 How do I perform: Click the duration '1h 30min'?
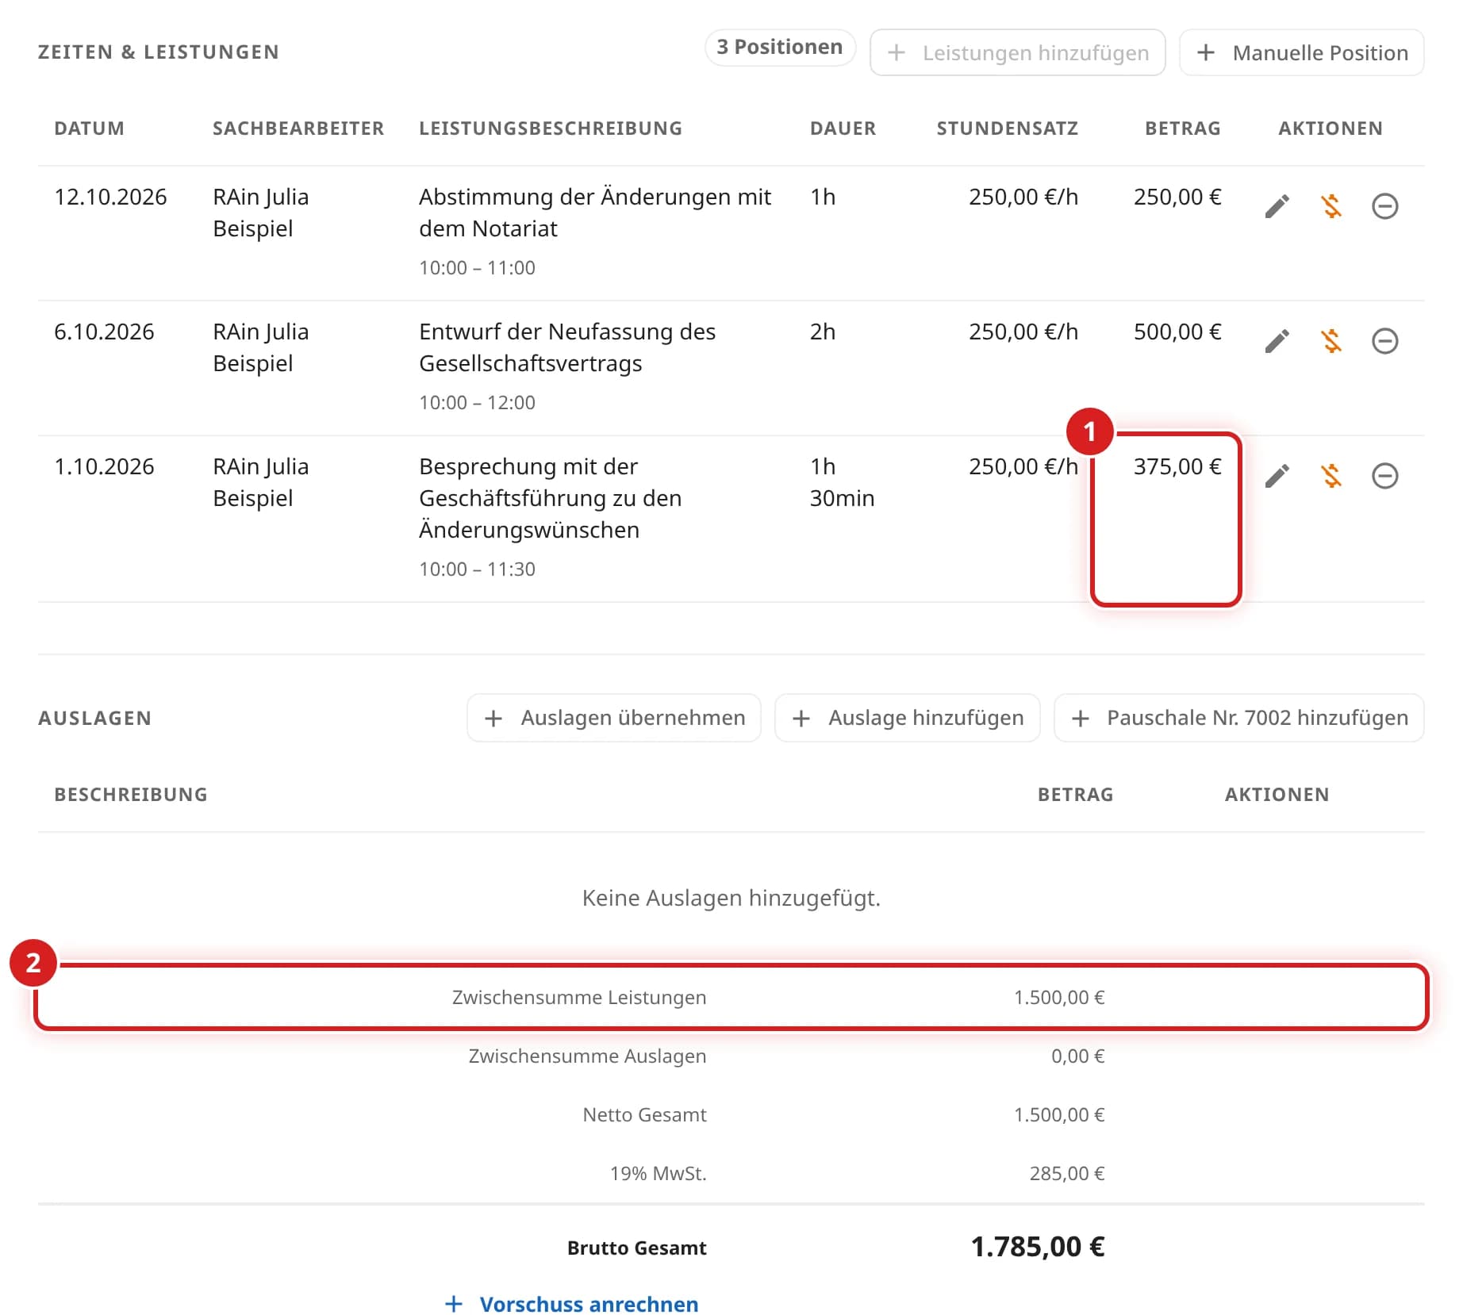point(842,482)
